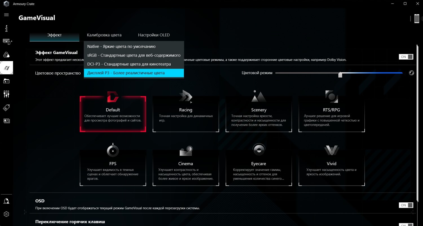
Task: Click the Переключение горячих клавиш heading
Action: point(70,222)
